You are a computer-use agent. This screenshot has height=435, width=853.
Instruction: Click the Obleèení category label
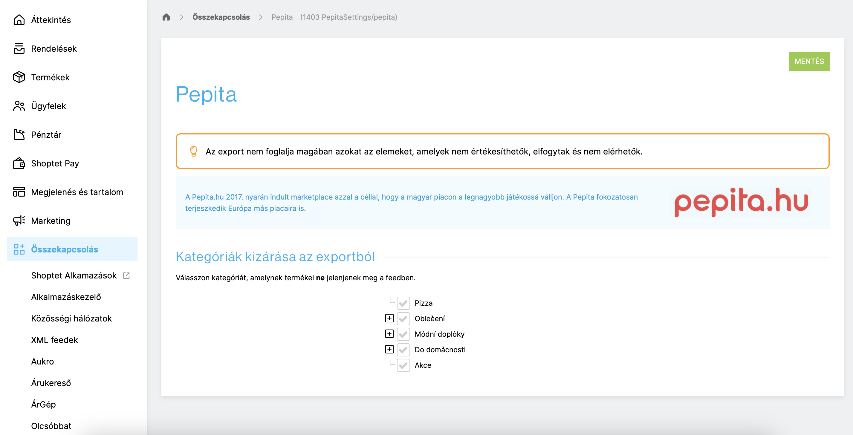click(x=429, y=318)
